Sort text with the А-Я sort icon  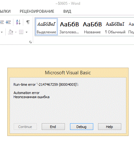18,22
